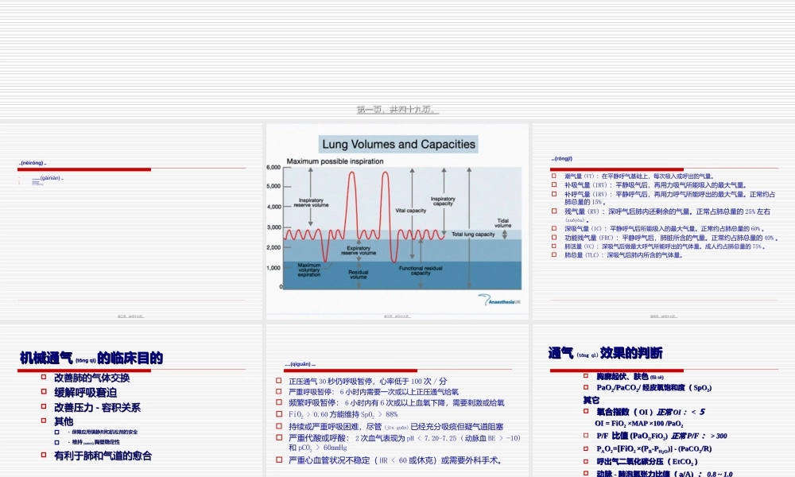This screenshot has width=795, height=477.
Task: Click the Vital capacity marker on the diagram
Action: click(411, 210)
